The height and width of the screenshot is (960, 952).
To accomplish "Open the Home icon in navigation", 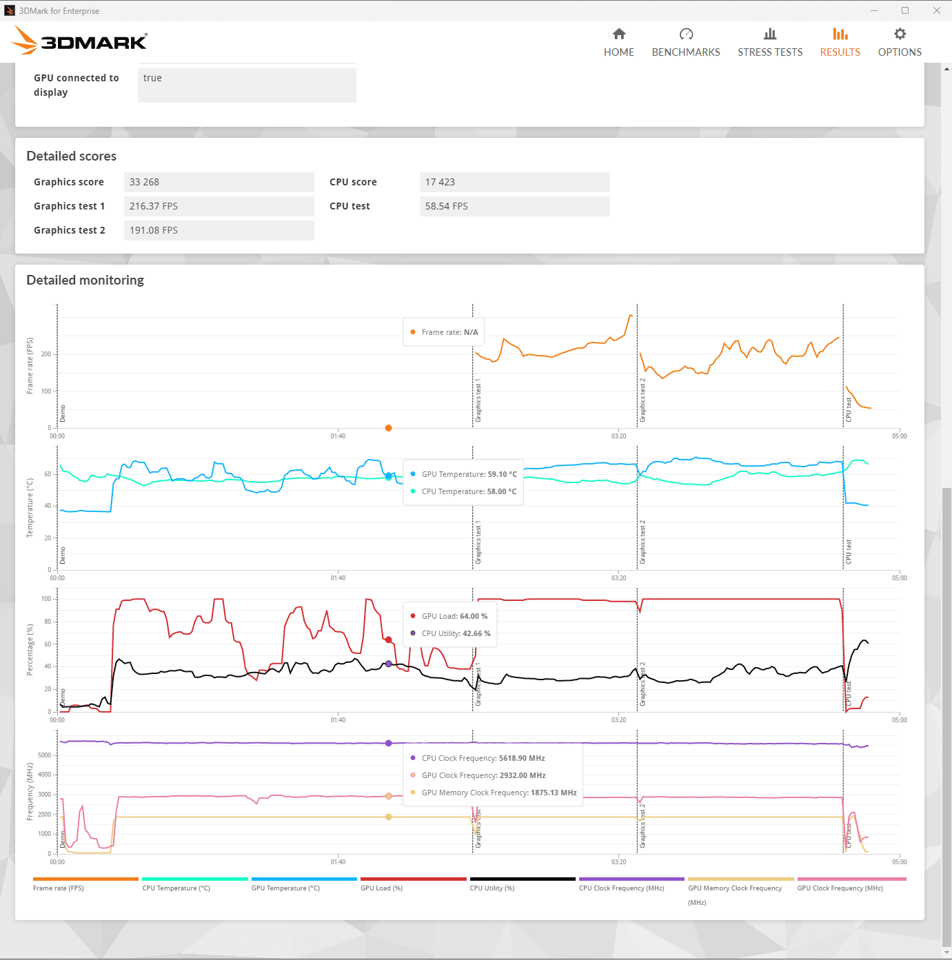I will [619, 34].
